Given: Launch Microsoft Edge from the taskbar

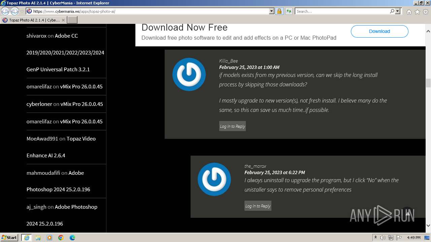Looking at the screenshot, I should click(x=72, y=238).
